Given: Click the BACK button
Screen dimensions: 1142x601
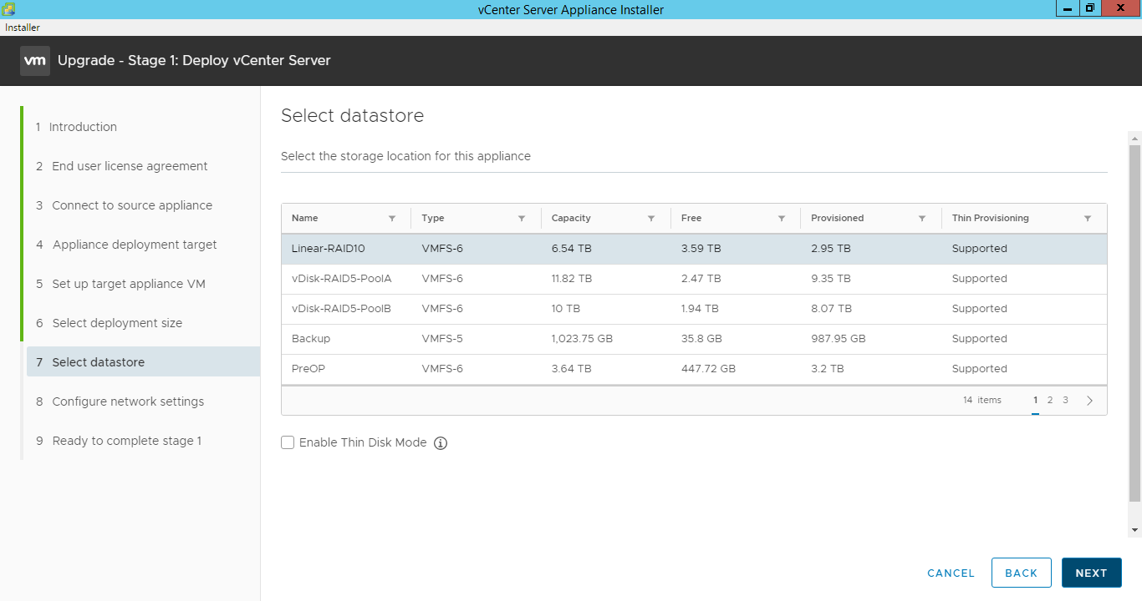Looking at the screenshot, I should coord(1021,573).
